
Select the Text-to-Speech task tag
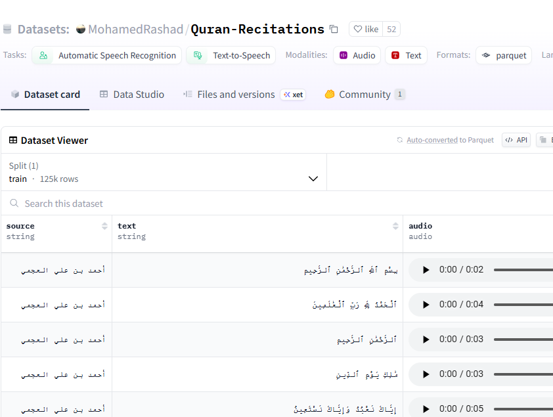coord(231,56)
